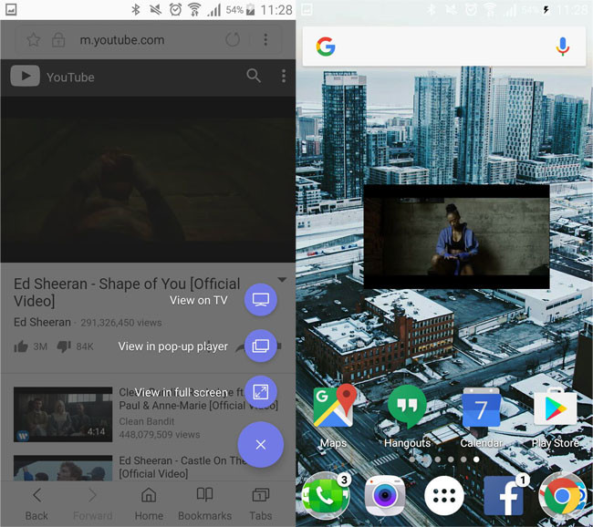Tap Clean Bandit channel text
This screenshot has width=593, height=527.
coord(147,421)
